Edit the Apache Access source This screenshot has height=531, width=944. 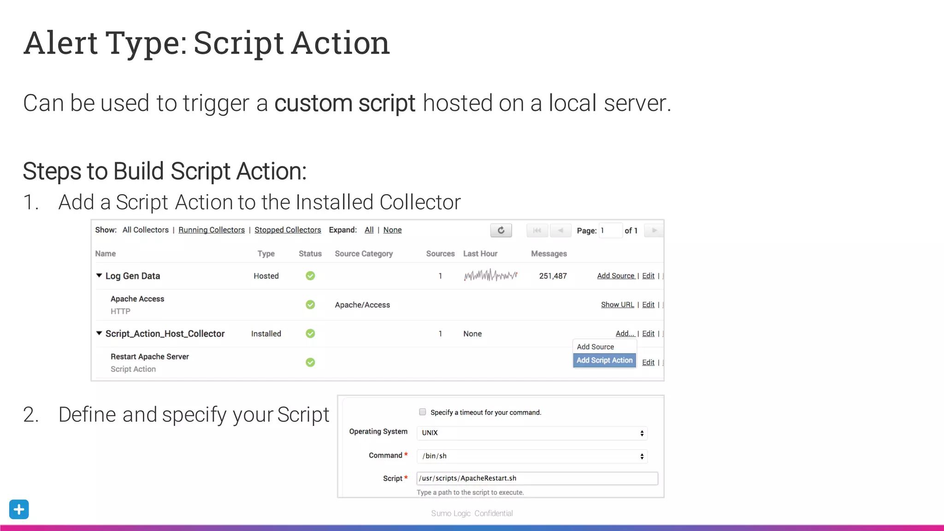648,305
